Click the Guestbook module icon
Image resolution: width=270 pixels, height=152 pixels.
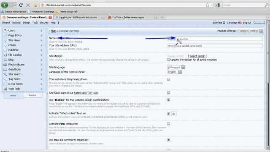click(x=5, y=69)
